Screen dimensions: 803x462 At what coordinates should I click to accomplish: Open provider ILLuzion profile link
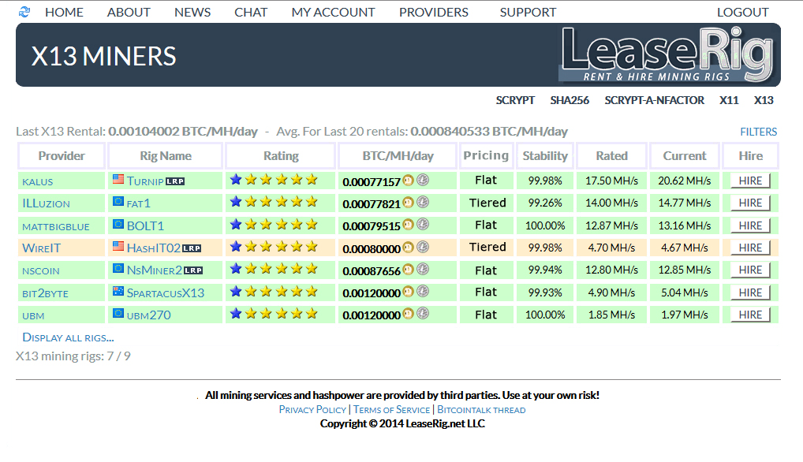point(46,203)
